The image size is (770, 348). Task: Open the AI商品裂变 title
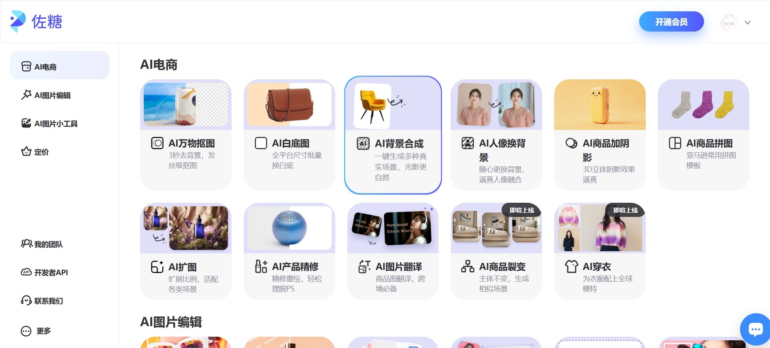click(x=502, y=267)
